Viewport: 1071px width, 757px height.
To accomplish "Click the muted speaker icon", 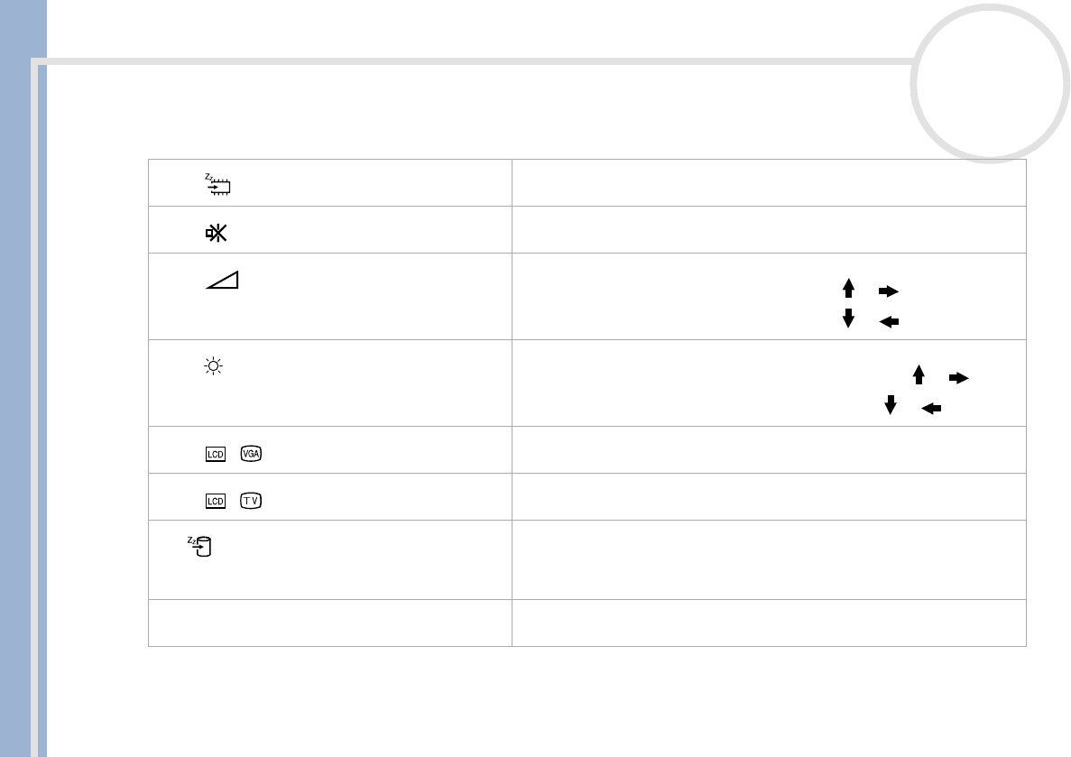I will pos(217,234).
